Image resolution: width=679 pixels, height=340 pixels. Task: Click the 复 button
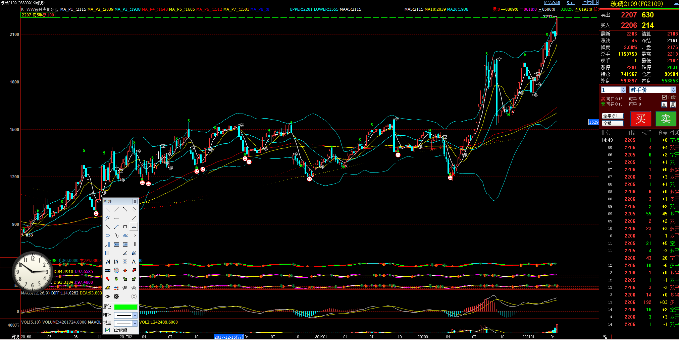(x=673, y=105)
